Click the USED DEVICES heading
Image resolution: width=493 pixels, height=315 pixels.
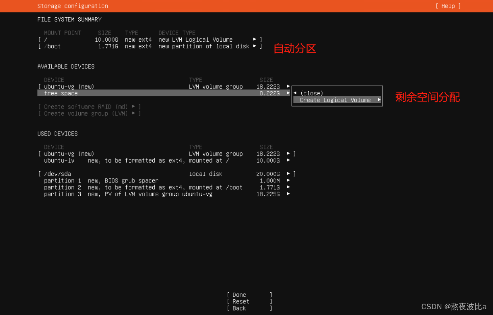pyautogui.click(x=58, y=133)
